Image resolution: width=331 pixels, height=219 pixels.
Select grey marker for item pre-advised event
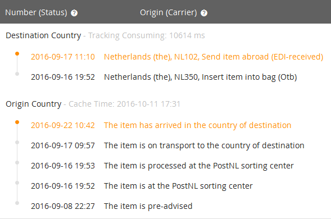coord(17,203)
